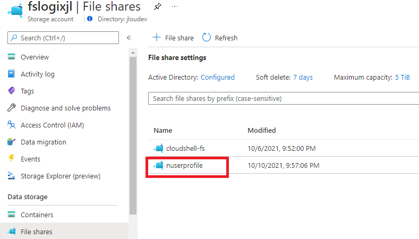
Task: Click the storage account header icon
Action: (15, 10)
